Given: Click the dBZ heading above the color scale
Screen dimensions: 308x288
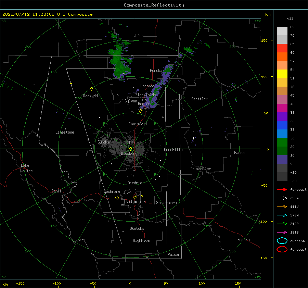Looking at the screenshot, I should coord(290,18).
